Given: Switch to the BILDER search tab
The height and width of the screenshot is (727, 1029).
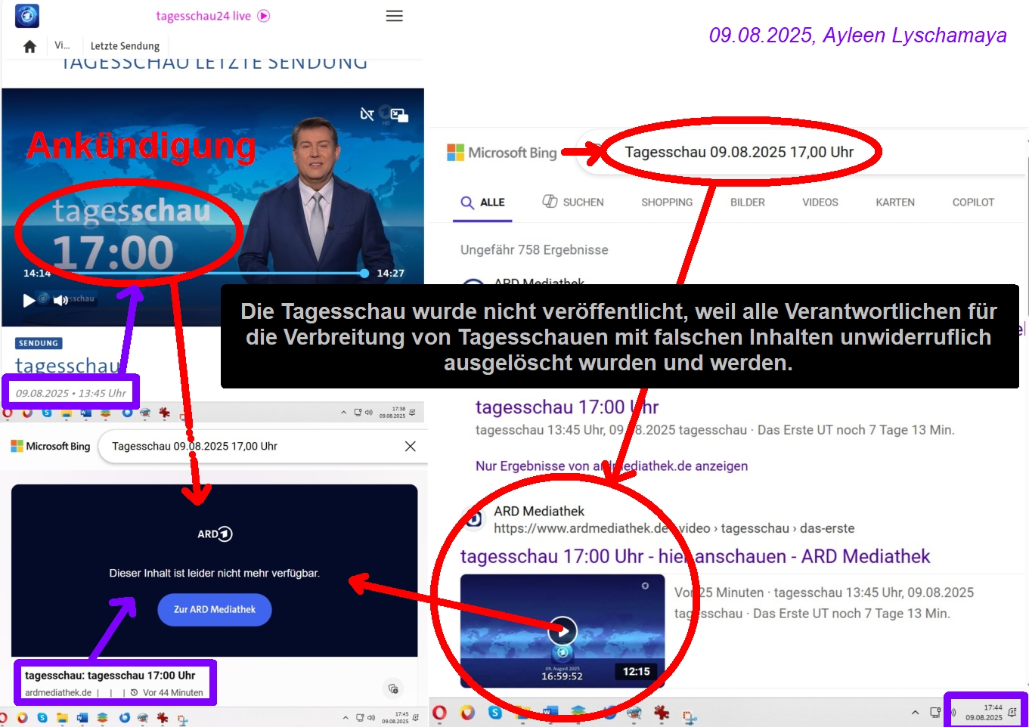Looking at the screenshot, I should [x=747, y=203].
